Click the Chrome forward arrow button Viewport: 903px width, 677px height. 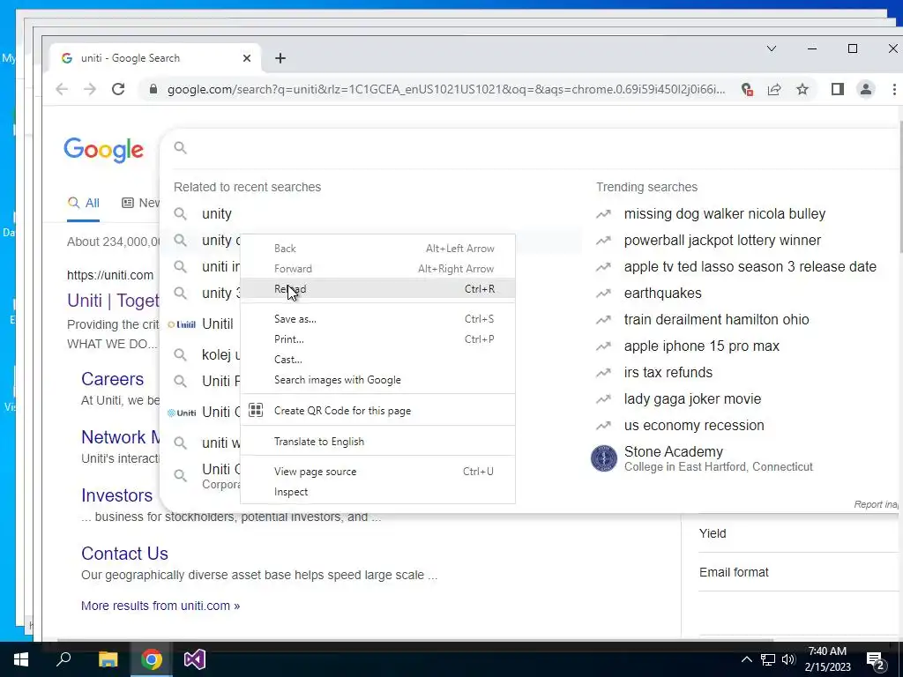90,89
